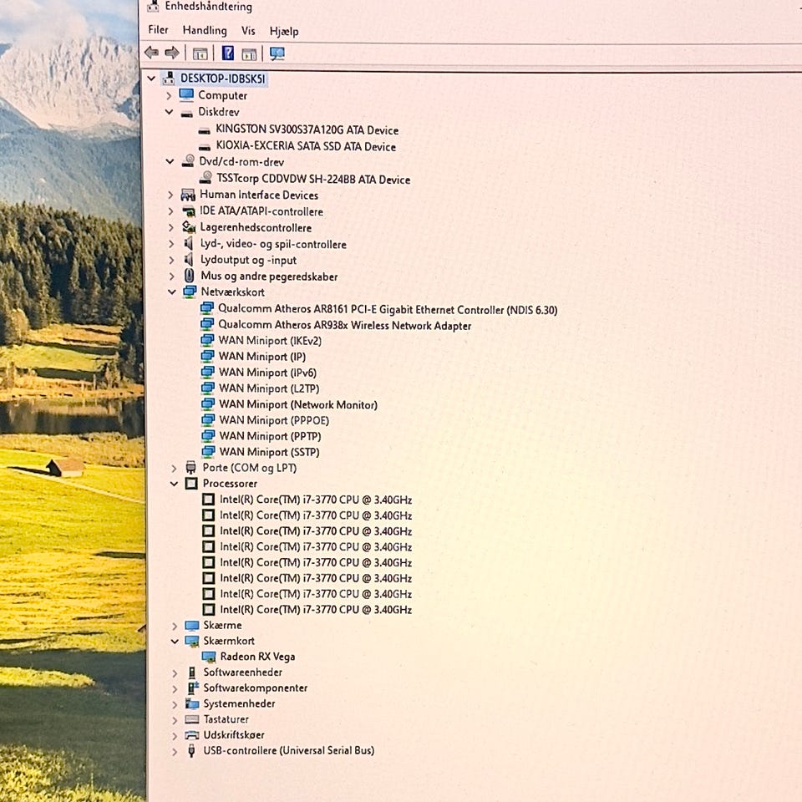Click the Skærmkort category icon
The image size is (802, 802).
point(192,641)
